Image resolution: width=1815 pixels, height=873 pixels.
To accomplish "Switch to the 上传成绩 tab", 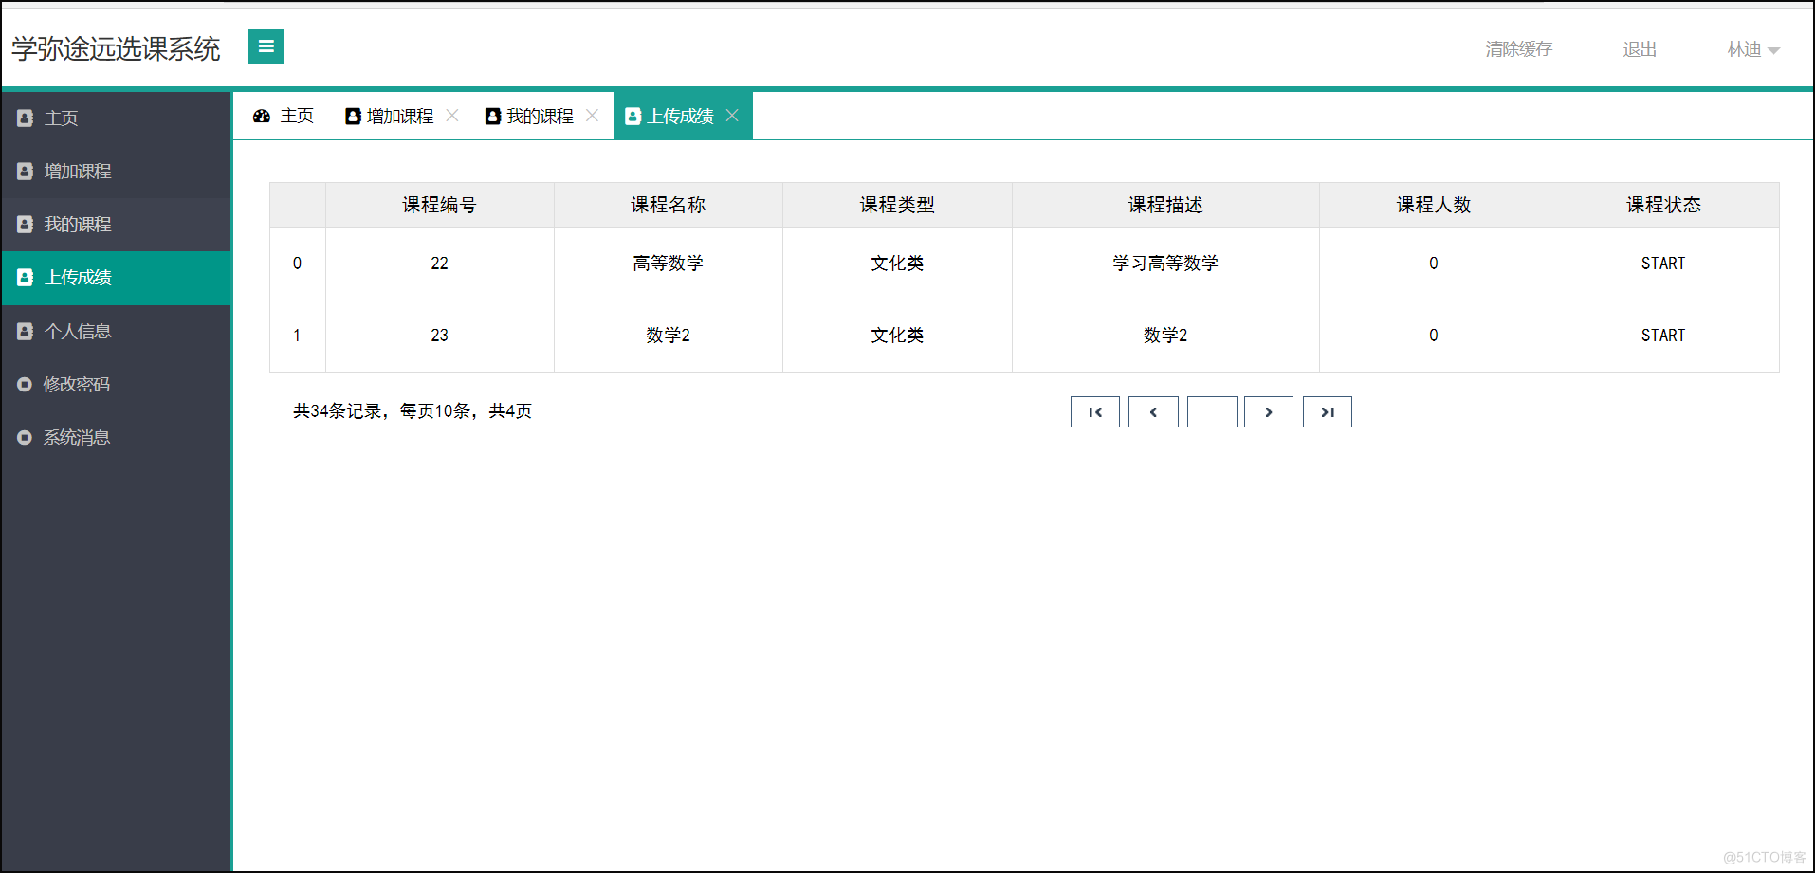I will click(683, 116).
